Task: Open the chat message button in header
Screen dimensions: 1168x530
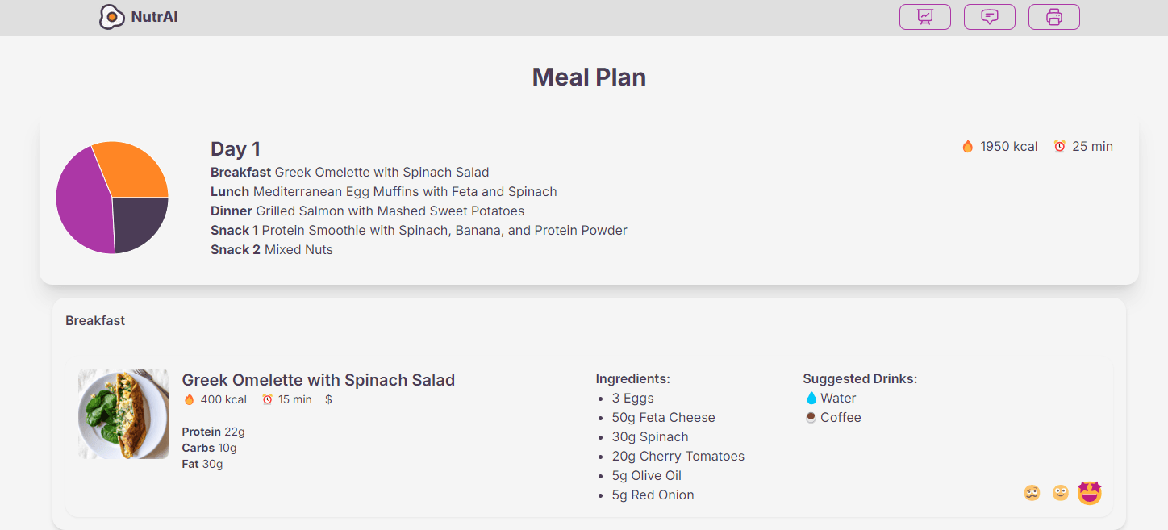Action: pos(990,17)
